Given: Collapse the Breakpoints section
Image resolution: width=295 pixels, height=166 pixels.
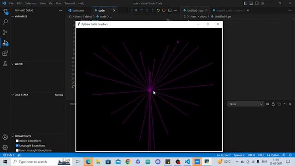Looking at the screenshot, I should pos(12,136).
